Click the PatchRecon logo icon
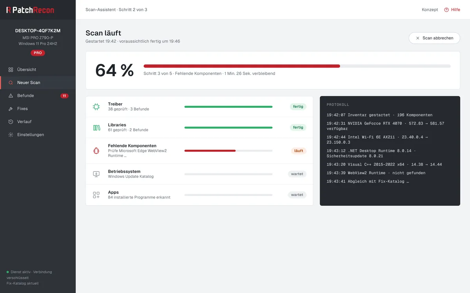This screenshot has height=293, width=470. pyautogui.click(x=9, y=10)
